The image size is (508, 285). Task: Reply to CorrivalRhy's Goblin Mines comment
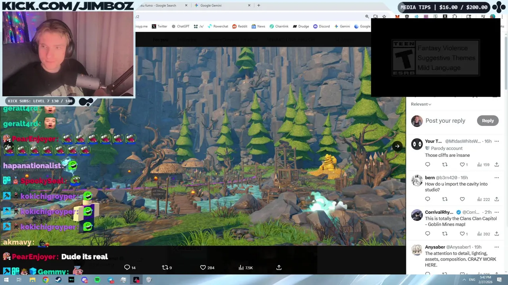(x=427, y=234)
